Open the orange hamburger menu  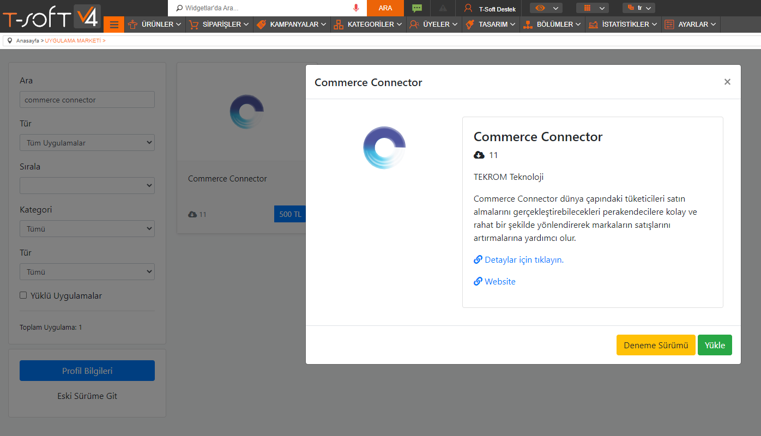click(114, 25)
